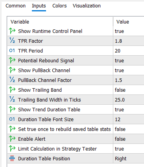
Task: Click the fraction icon next to TPR Factor
Action: click(x=12, y=41)
